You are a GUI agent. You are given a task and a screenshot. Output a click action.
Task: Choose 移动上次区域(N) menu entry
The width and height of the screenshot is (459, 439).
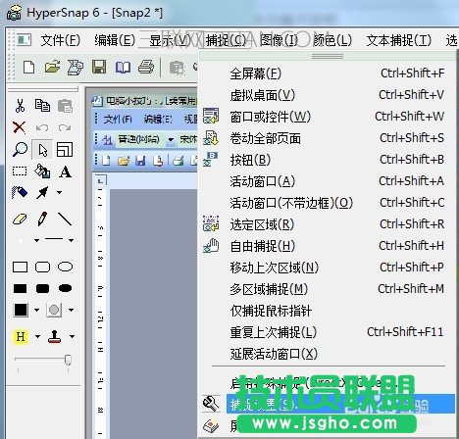(x=328, y=268)
